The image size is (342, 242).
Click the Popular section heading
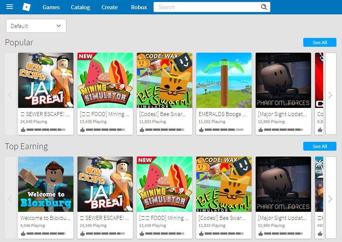pyautogui.click(x=19, y=42)
